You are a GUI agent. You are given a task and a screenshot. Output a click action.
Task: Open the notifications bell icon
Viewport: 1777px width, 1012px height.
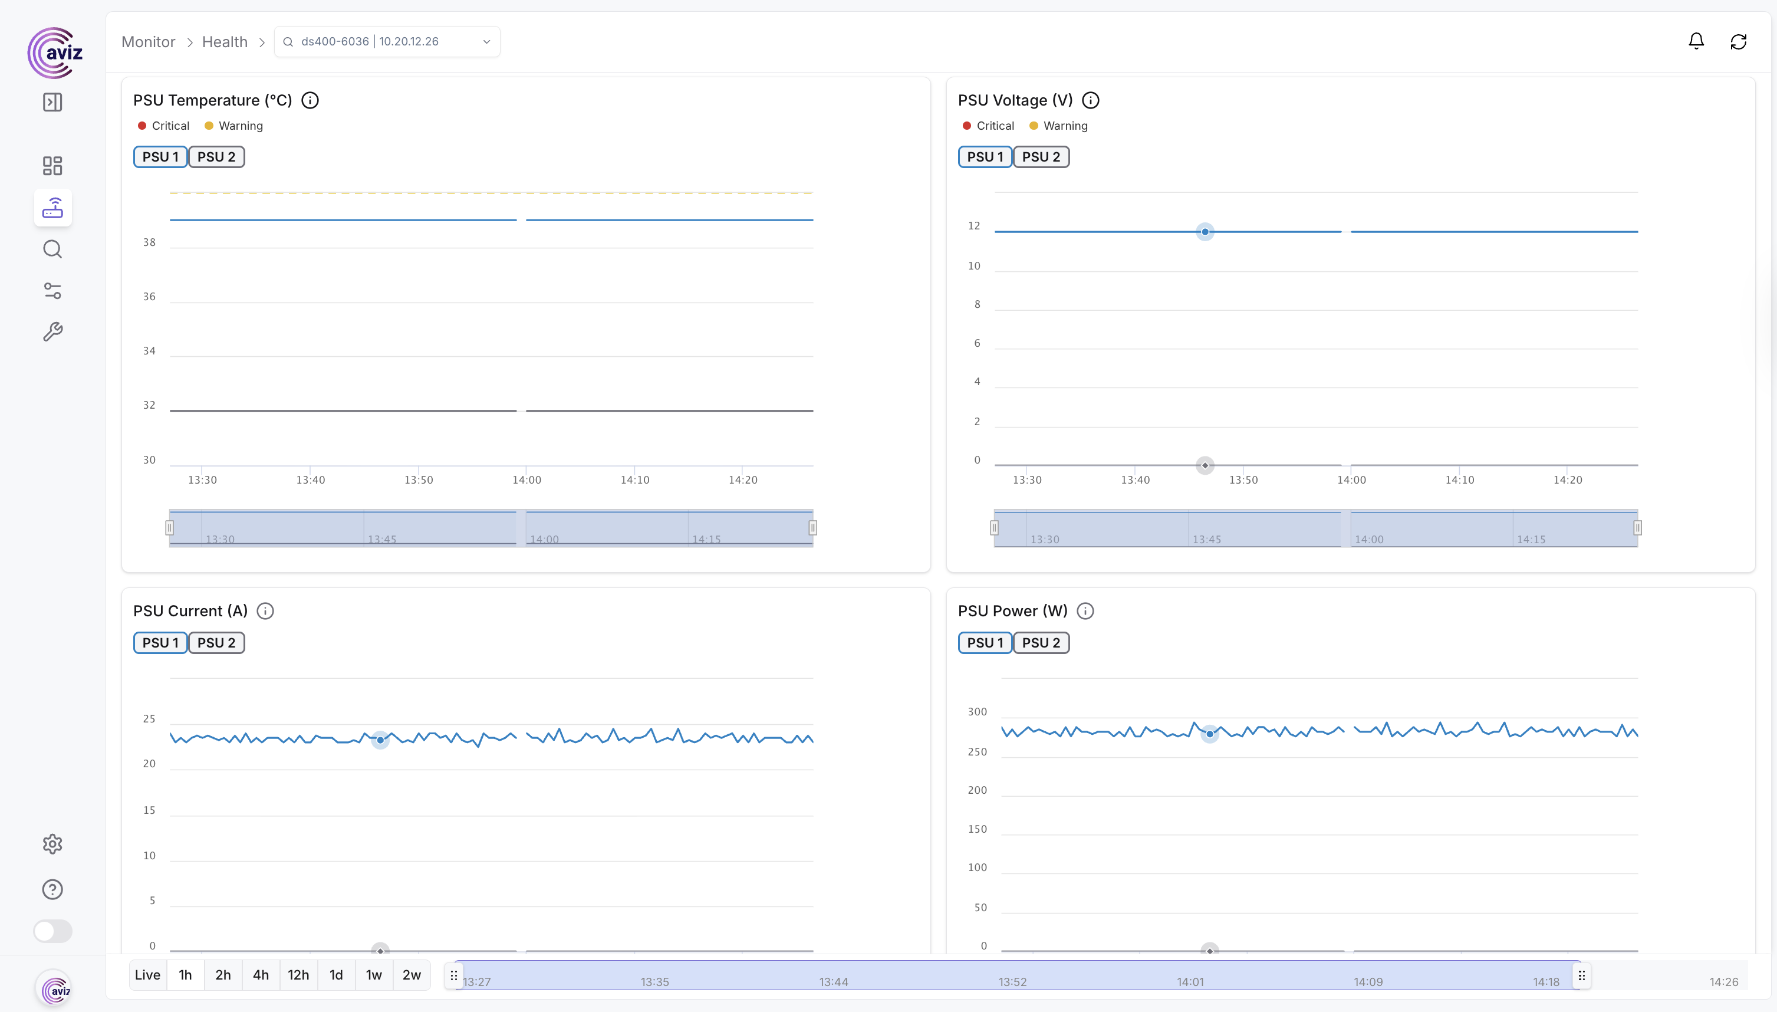click(1696, 42)
